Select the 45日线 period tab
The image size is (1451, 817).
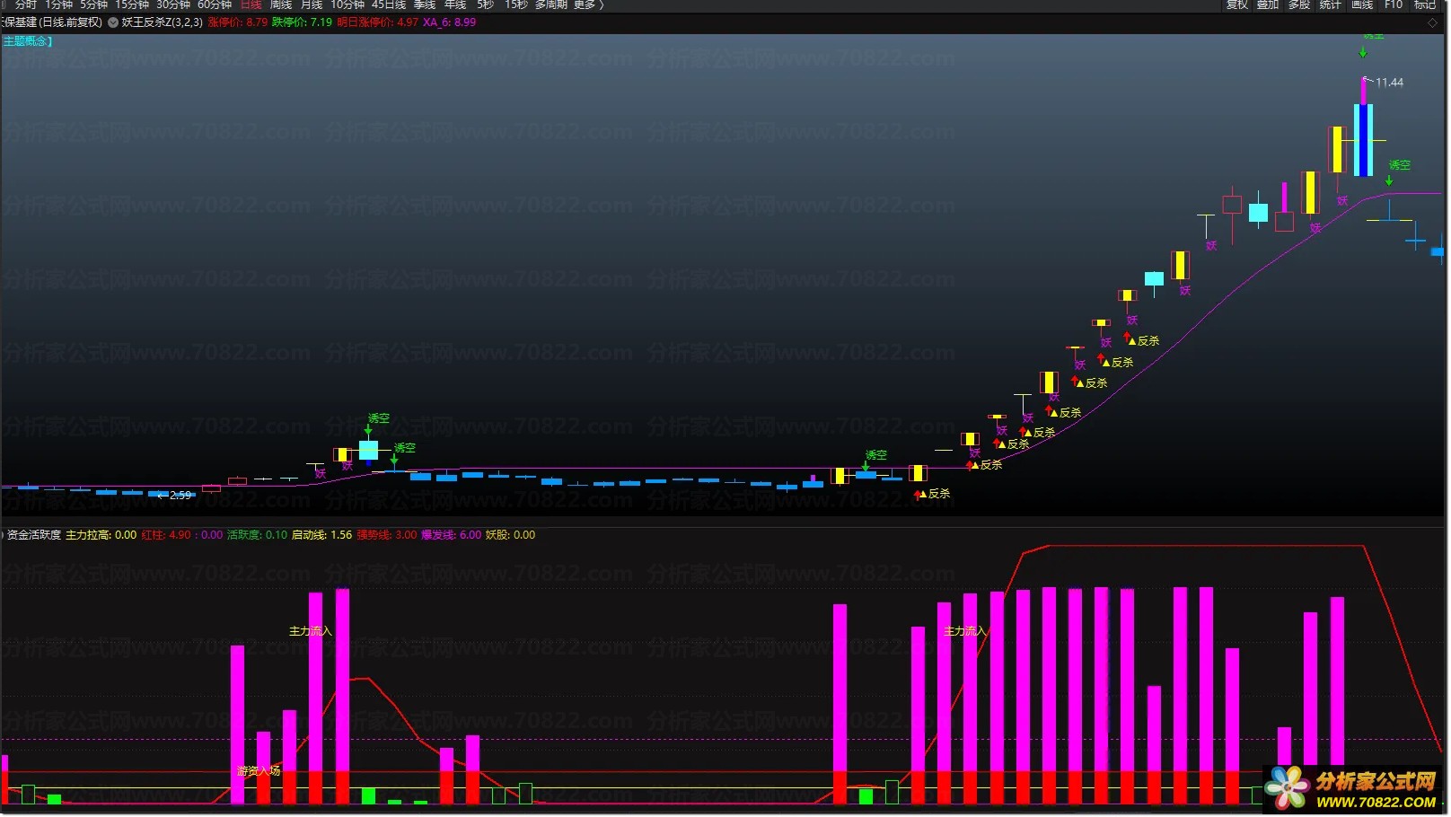(x=389, y=4)
